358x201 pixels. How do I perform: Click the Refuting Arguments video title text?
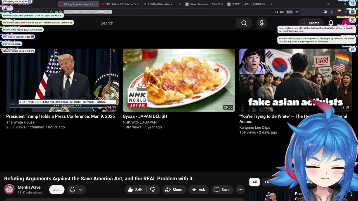click(99, 179)
